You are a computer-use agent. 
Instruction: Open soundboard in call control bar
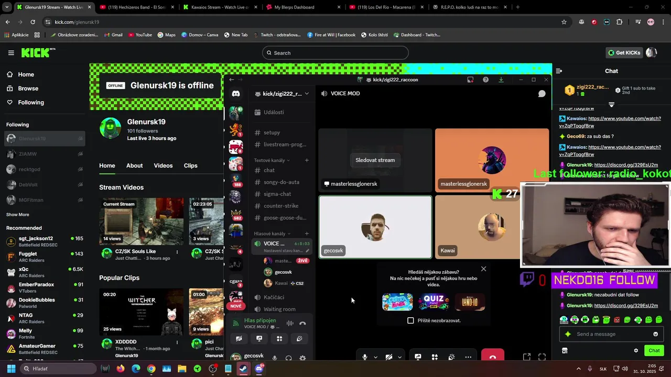451,357
